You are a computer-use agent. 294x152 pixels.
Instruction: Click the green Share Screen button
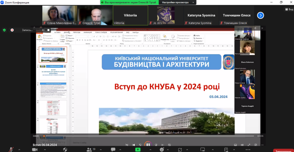138,150
